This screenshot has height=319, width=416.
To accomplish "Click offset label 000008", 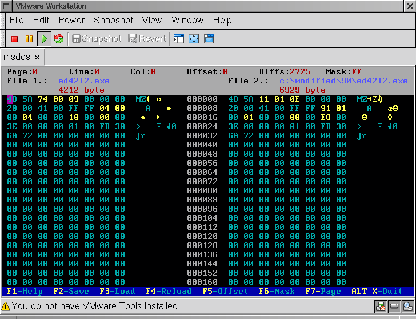I will point(202,108).
